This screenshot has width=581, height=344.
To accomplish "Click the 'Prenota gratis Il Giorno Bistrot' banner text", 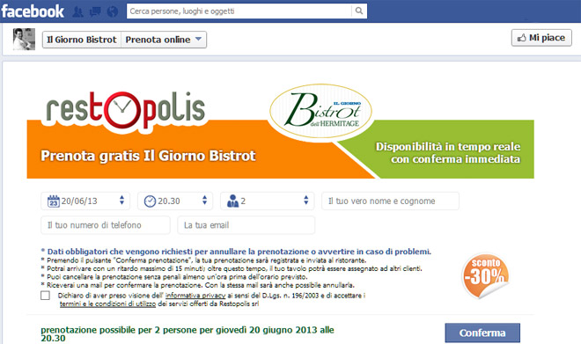I will (x=148, y=156).
